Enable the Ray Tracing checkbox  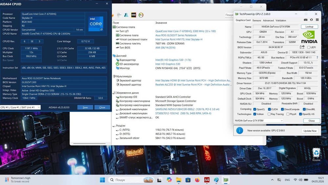tap(269, 114)
